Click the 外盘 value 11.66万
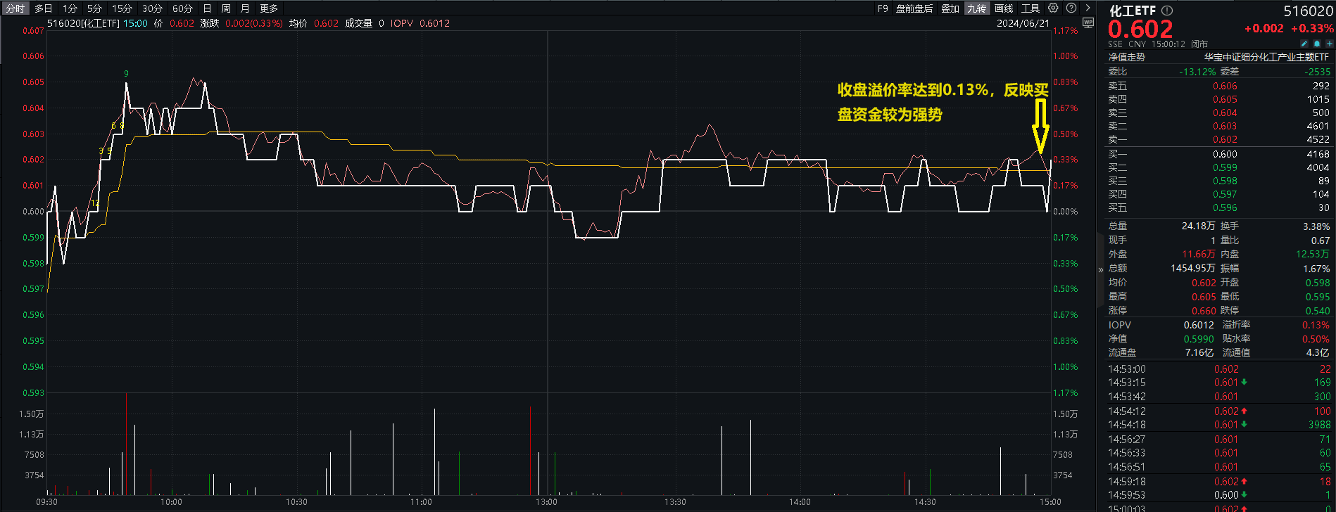This screenshot has height=512, width=1336. [1198, 254]
